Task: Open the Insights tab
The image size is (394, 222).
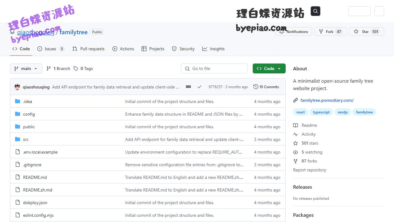Action: [x=213, y=49]
